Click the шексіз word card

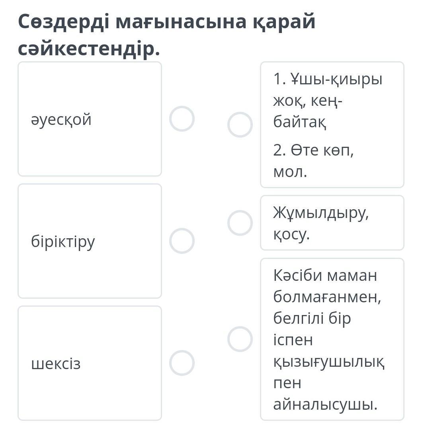pos(90,363)
